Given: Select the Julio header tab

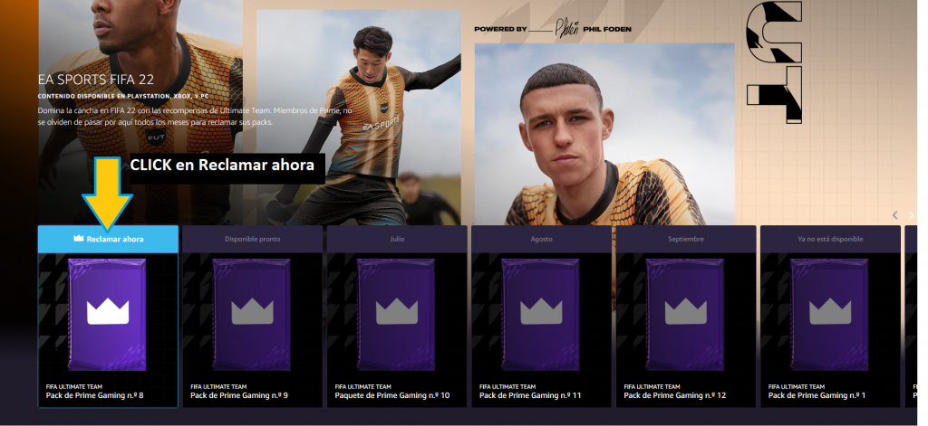Looking at the screenshot, I should pyautogui.click(x=397, y=239).
